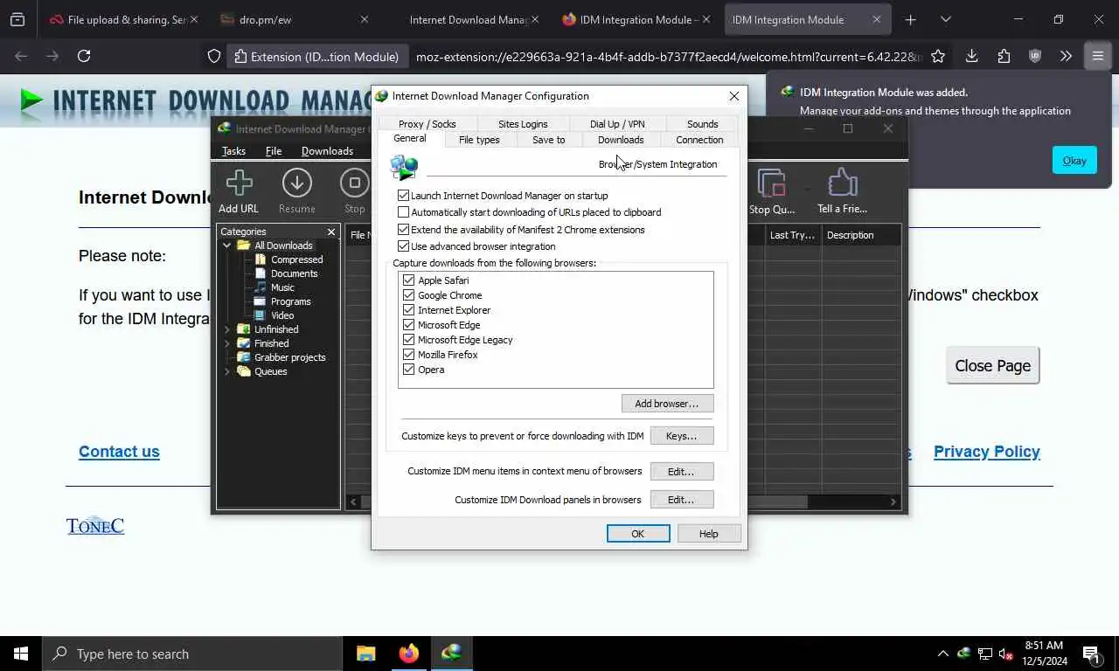The width and height of the screenshot is (1119, 671).
Task: Click Okay in Firefox add-on notification
Action: (x=1074, y=160)
